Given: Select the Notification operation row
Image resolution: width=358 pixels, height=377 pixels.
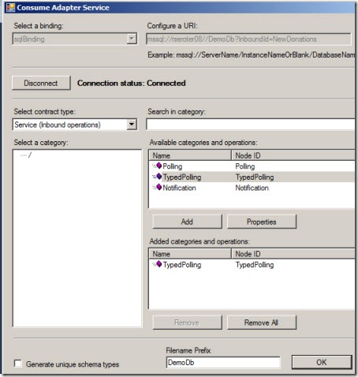Looking at the screenshot, I should tap(252, 188).
